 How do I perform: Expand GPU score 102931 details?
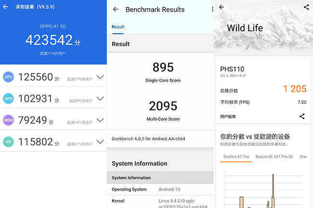[100, 98]
